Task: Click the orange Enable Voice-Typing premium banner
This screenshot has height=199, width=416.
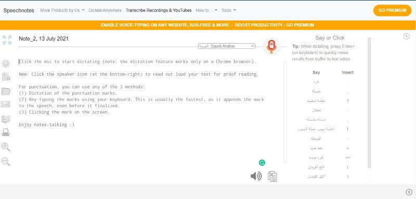Action: pyautogui.click(x=207, y=25)
